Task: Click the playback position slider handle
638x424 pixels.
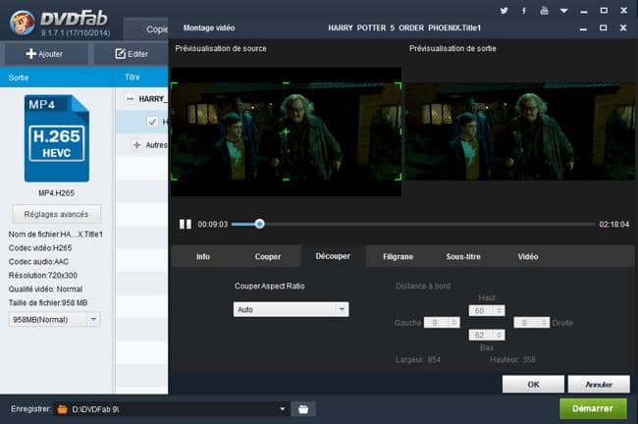Action: pos(259,224)
